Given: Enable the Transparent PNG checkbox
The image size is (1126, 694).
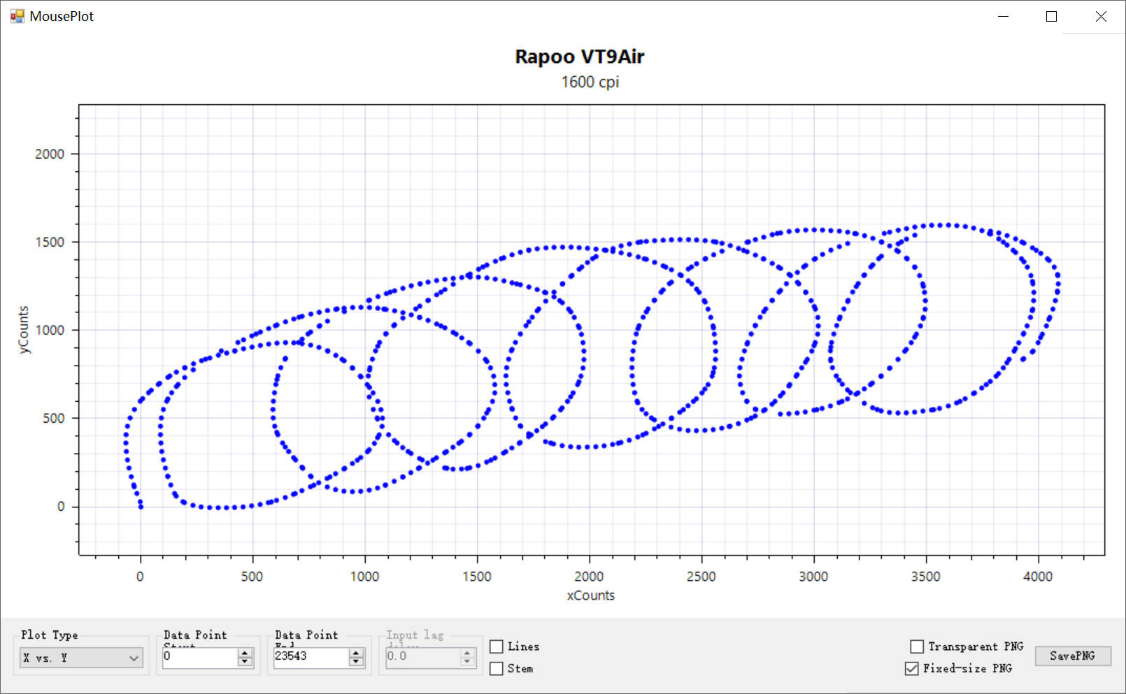Looking at the screenshot, I should (917, 646).
